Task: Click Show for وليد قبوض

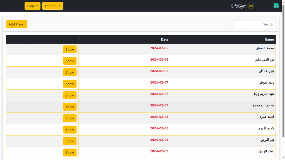Action: (x=70, y=84)
